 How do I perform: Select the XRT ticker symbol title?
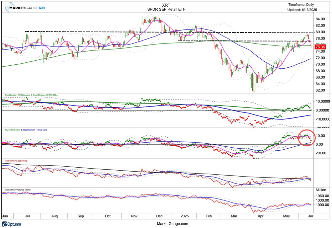pos(166,5)
